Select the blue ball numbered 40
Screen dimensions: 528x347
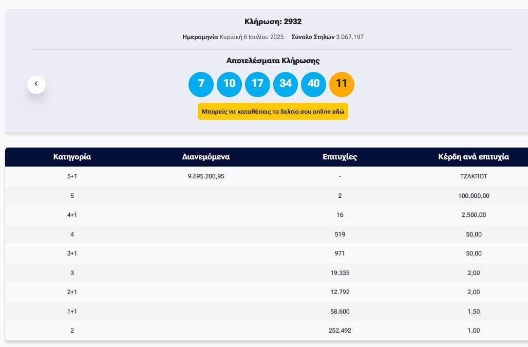(313, 84)
